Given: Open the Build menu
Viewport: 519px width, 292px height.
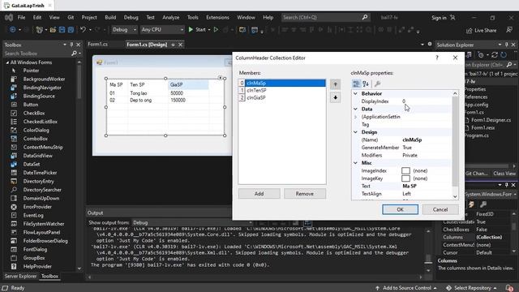Looking at the screenshot, I should point(110,17).
